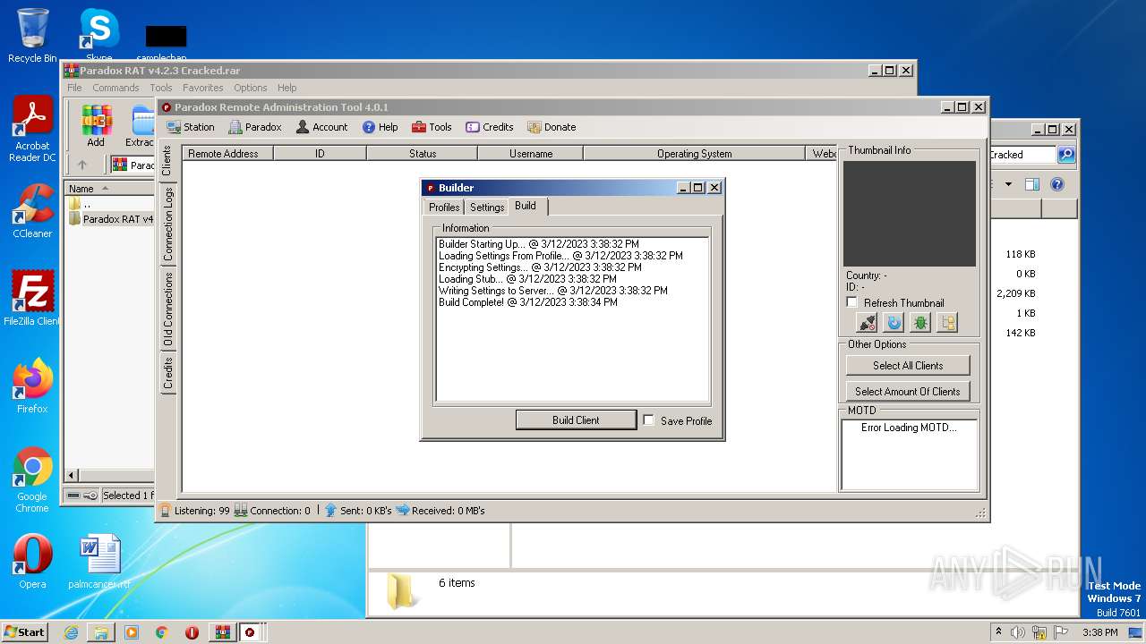Image resolution: width=1146 pixels, height=644 pixels.
Task: Open the Commands menu in WinRAR
Action: coord(115,88)
